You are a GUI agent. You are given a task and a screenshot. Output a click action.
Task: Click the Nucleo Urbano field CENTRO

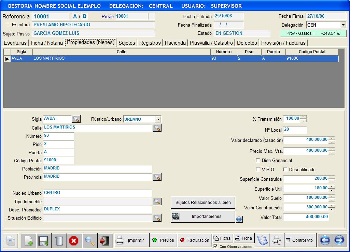(x=97, y=193)
